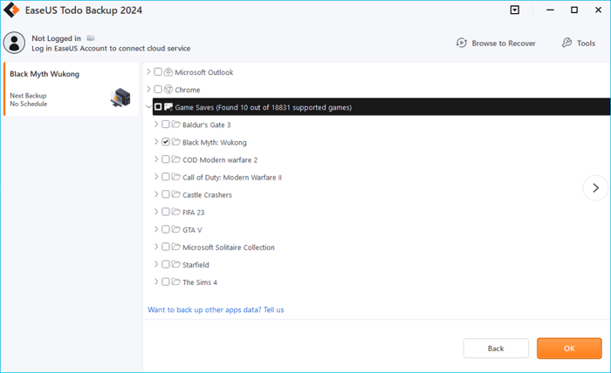Image resolution: width=611 pixels, height=373 pixels.
Task: Open the title bar dropdown menu icon
Action: pyautogui.click(x=515, y=10)
